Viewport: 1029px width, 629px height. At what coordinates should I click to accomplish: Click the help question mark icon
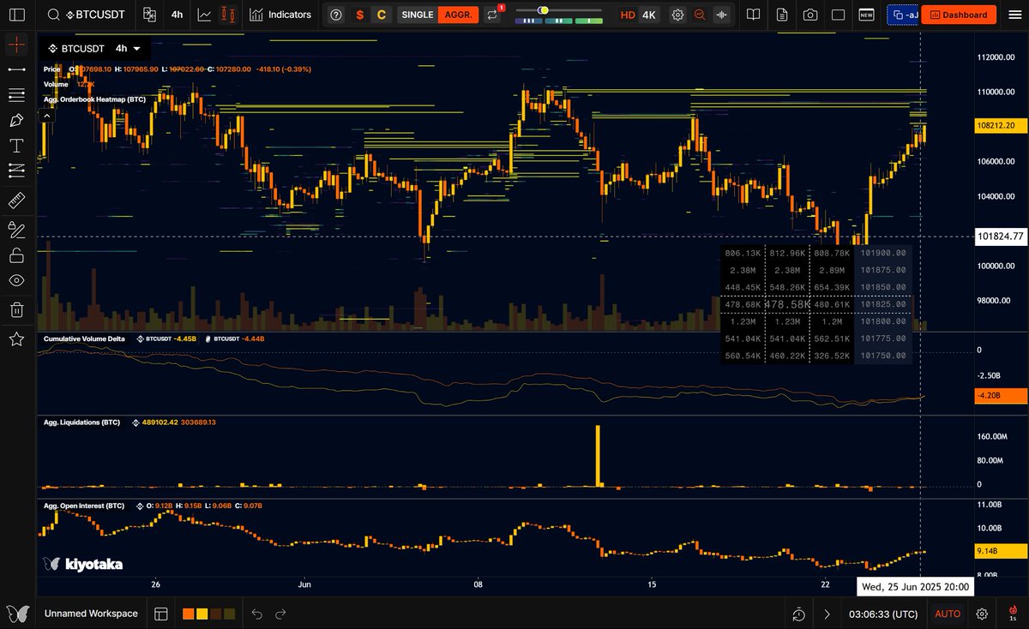(x=336, y=15)
